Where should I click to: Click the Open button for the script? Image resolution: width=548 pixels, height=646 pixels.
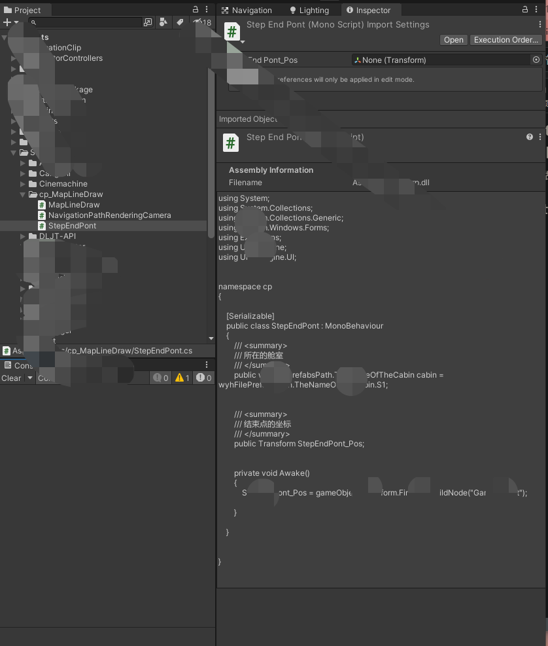tap(454, 40)
